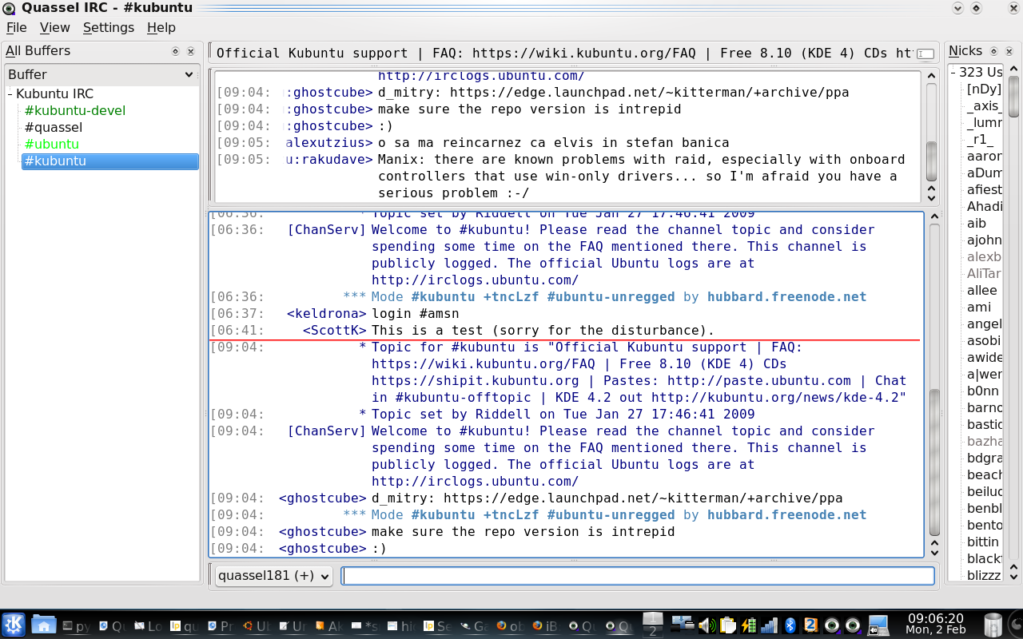The image size is (1023, 639).
Task: Focus the message input field
Action: coord(638,575)
